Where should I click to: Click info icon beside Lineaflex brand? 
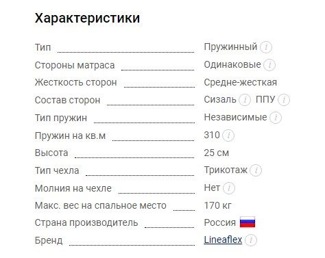click(251, 240)
